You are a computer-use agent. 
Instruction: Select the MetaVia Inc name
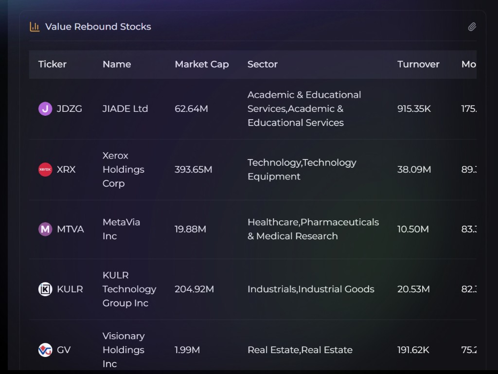[121, 229]
